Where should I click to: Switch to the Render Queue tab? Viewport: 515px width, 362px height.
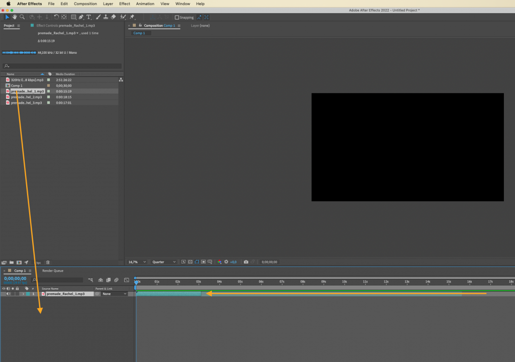pos(52,270)
